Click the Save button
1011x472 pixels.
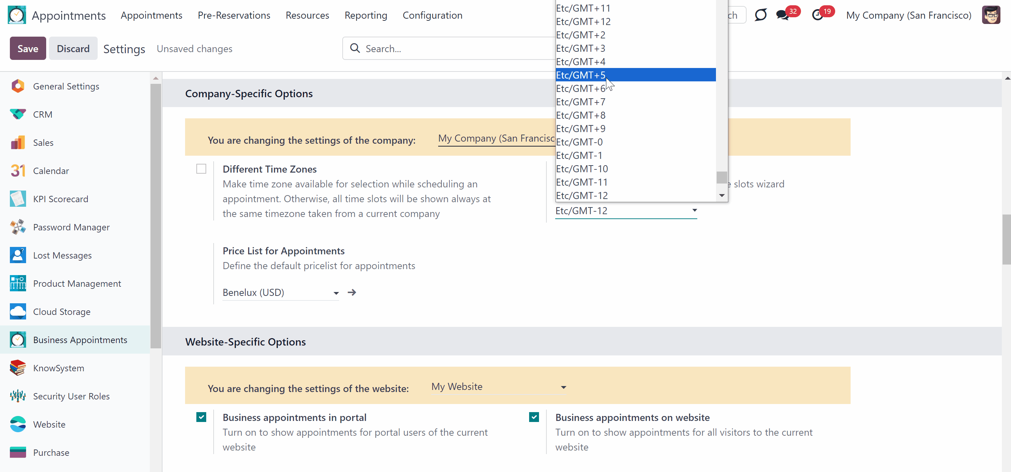(28, 49)
